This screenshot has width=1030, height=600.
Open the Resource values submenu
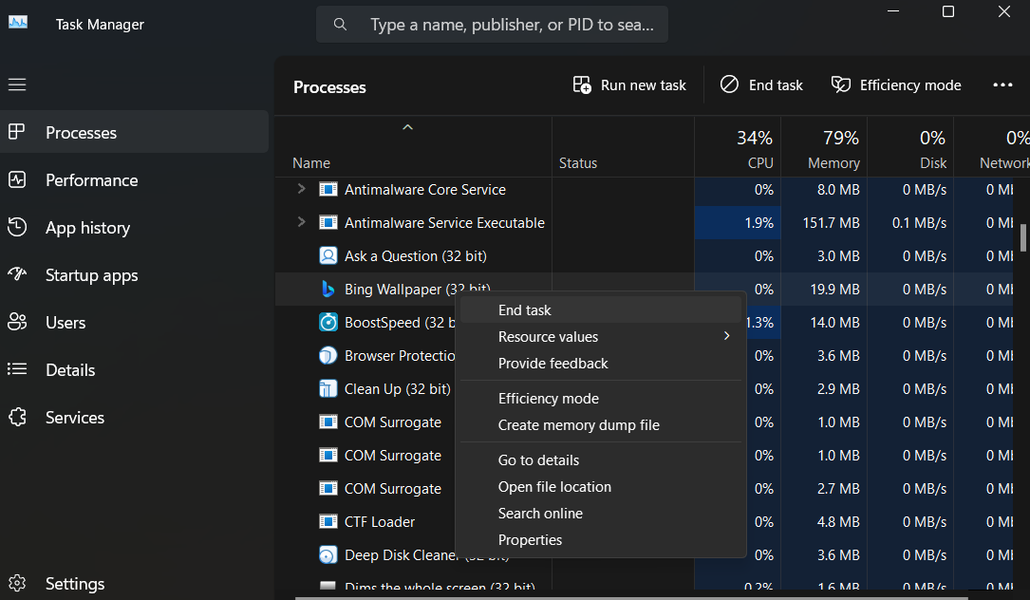(x=548, y=336)
